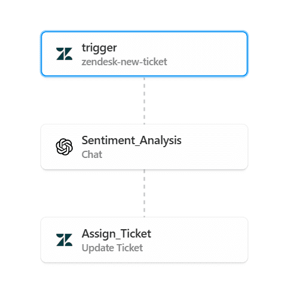The image size is (300, 289).
Task: Select the "trigger" title text
Action: (x=99, y=48)
